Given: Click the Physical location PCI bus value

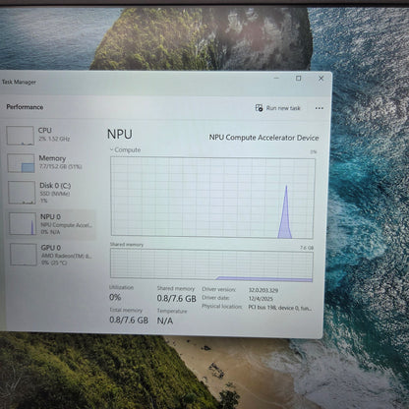Looking at the screenshot, I should pos(280,308).
